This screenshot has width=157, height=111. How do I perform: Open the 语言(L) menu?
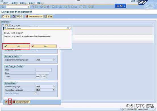pos(6,3)
